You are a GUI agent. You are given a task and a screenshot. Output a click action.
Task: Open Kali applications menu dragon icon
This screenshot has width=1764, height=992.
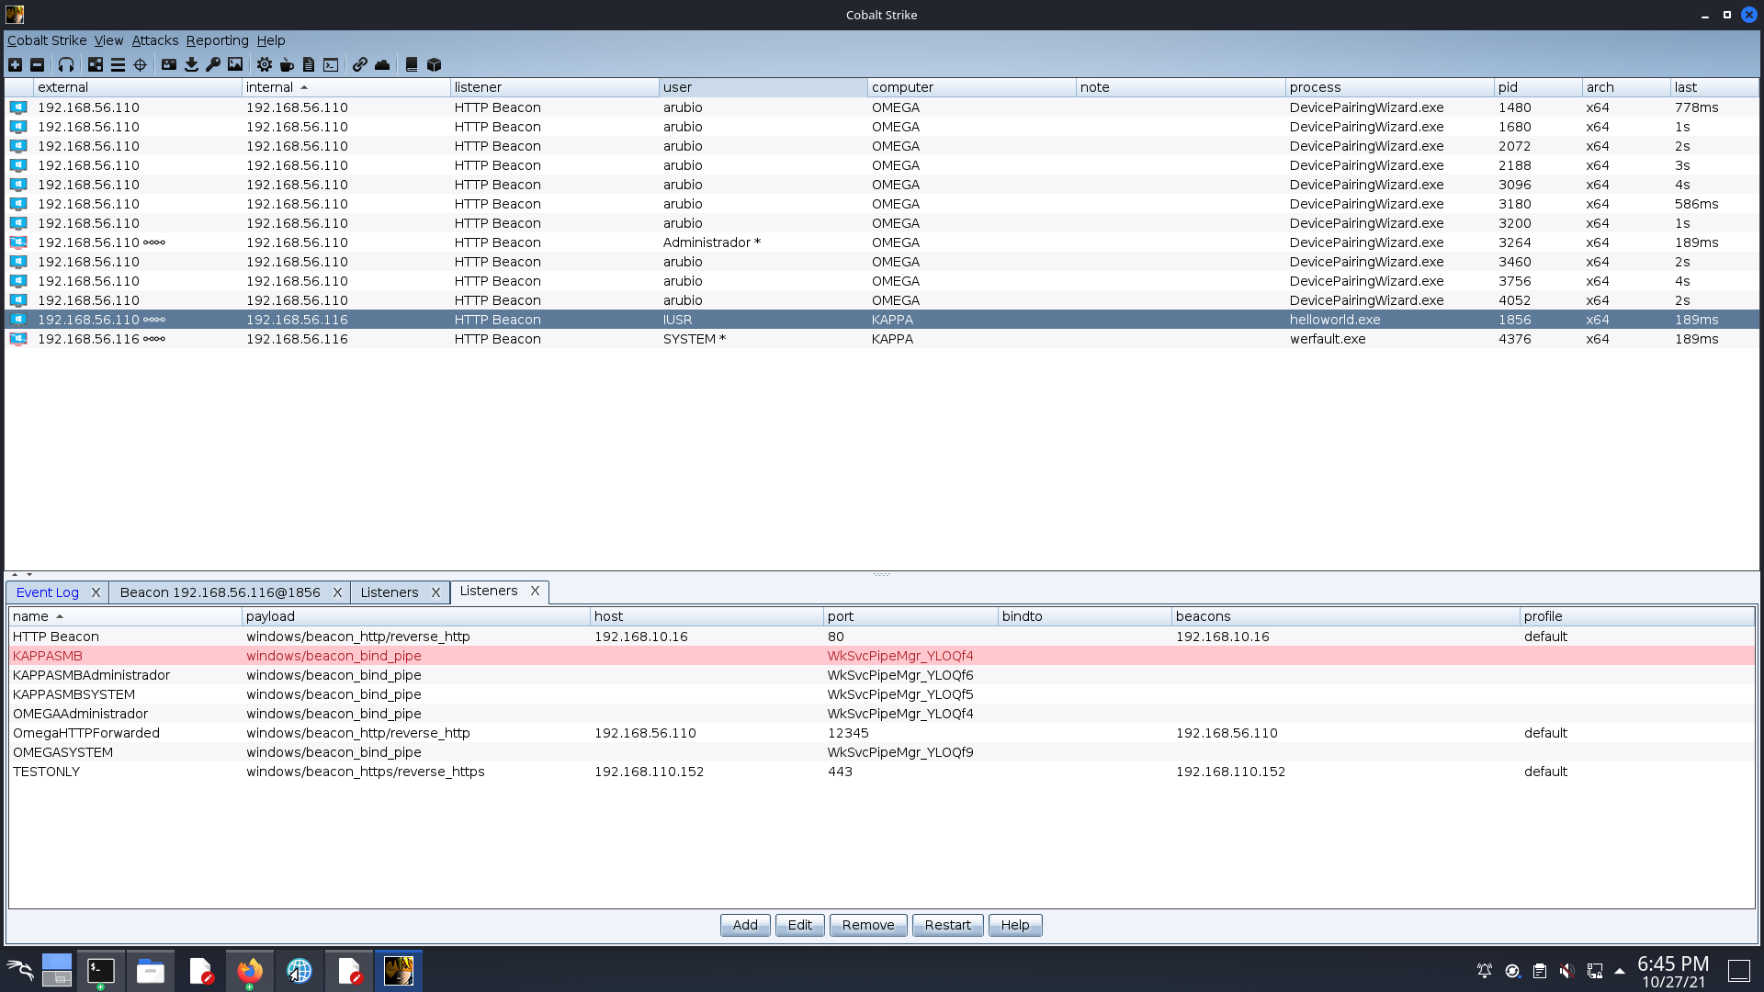coord(20,971)
